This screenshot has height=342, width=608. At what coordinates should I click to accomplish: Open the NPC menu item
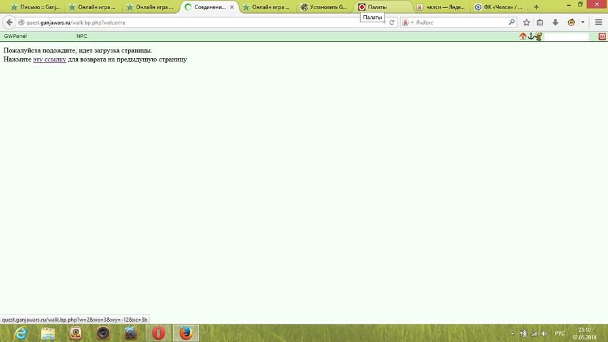coord(82,36)
